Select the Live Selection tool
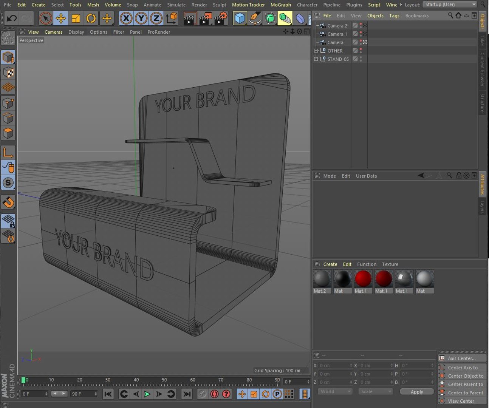489x408 pixels. (46, 18)
